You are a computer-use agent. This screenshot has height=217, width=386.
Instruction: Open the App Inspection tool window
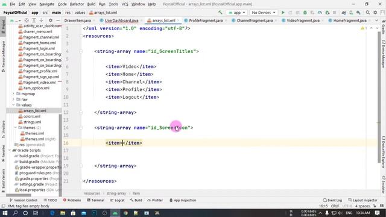pos(183,200)
